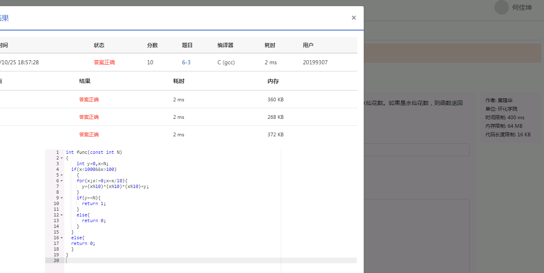Open the 何佳坤 user menu
Image resolution: width=544 pixels, height=273 pixels.
tap(522, 7)
